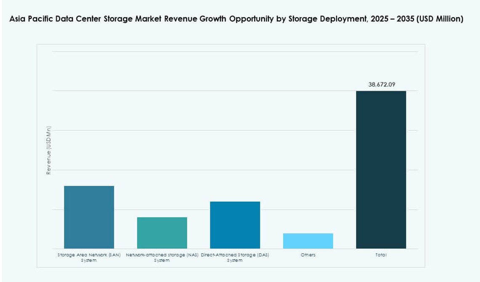The width and height of the screenshot is (480, 282).
Task: Click the Storage Area Network (SAN) System bar
Action: click(88, 216)
